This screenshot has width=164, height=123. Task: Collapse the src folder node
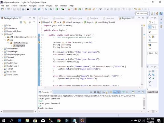click(x=5, y=40)
